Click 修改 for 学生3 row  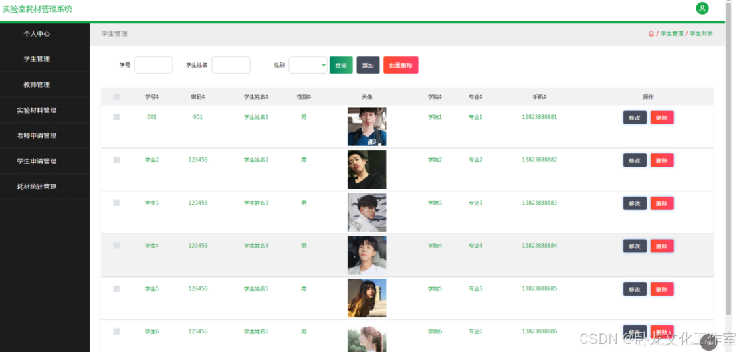coord(635,203)
